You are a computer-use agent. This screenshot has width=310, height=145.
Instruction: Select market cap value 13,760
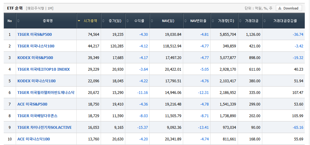pyautogui.click(x=94, y=139)
